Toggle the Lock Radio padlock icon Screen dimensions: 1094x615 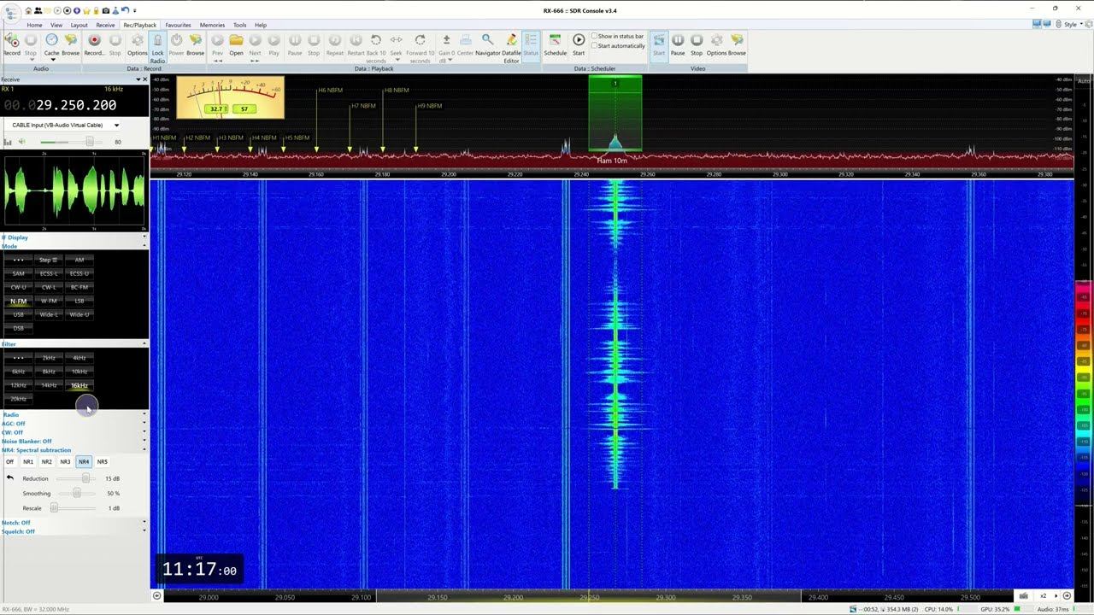(157, 40)
